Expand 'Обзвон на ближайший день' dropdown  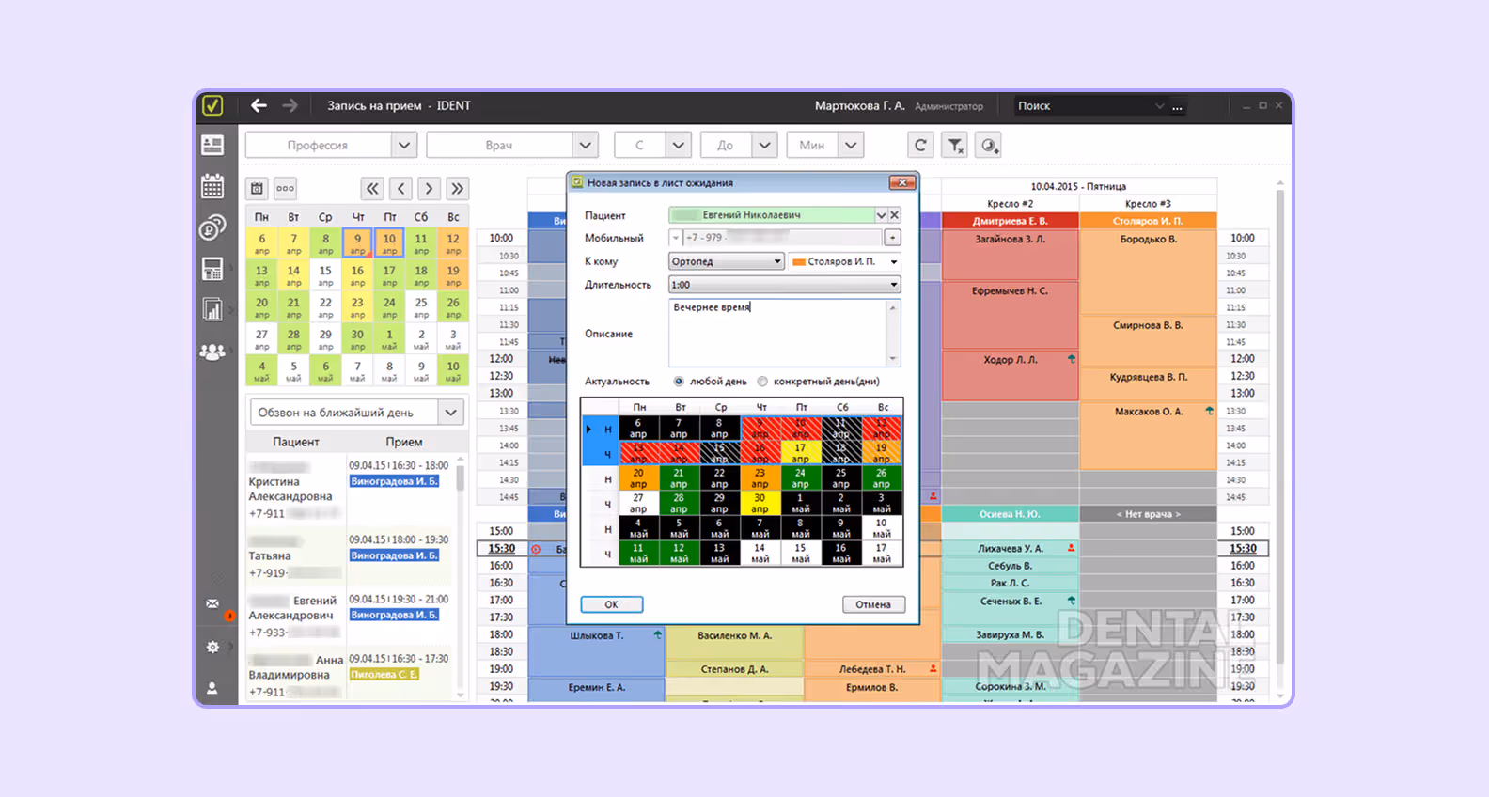pyautogui.click(x=451, y=412)
